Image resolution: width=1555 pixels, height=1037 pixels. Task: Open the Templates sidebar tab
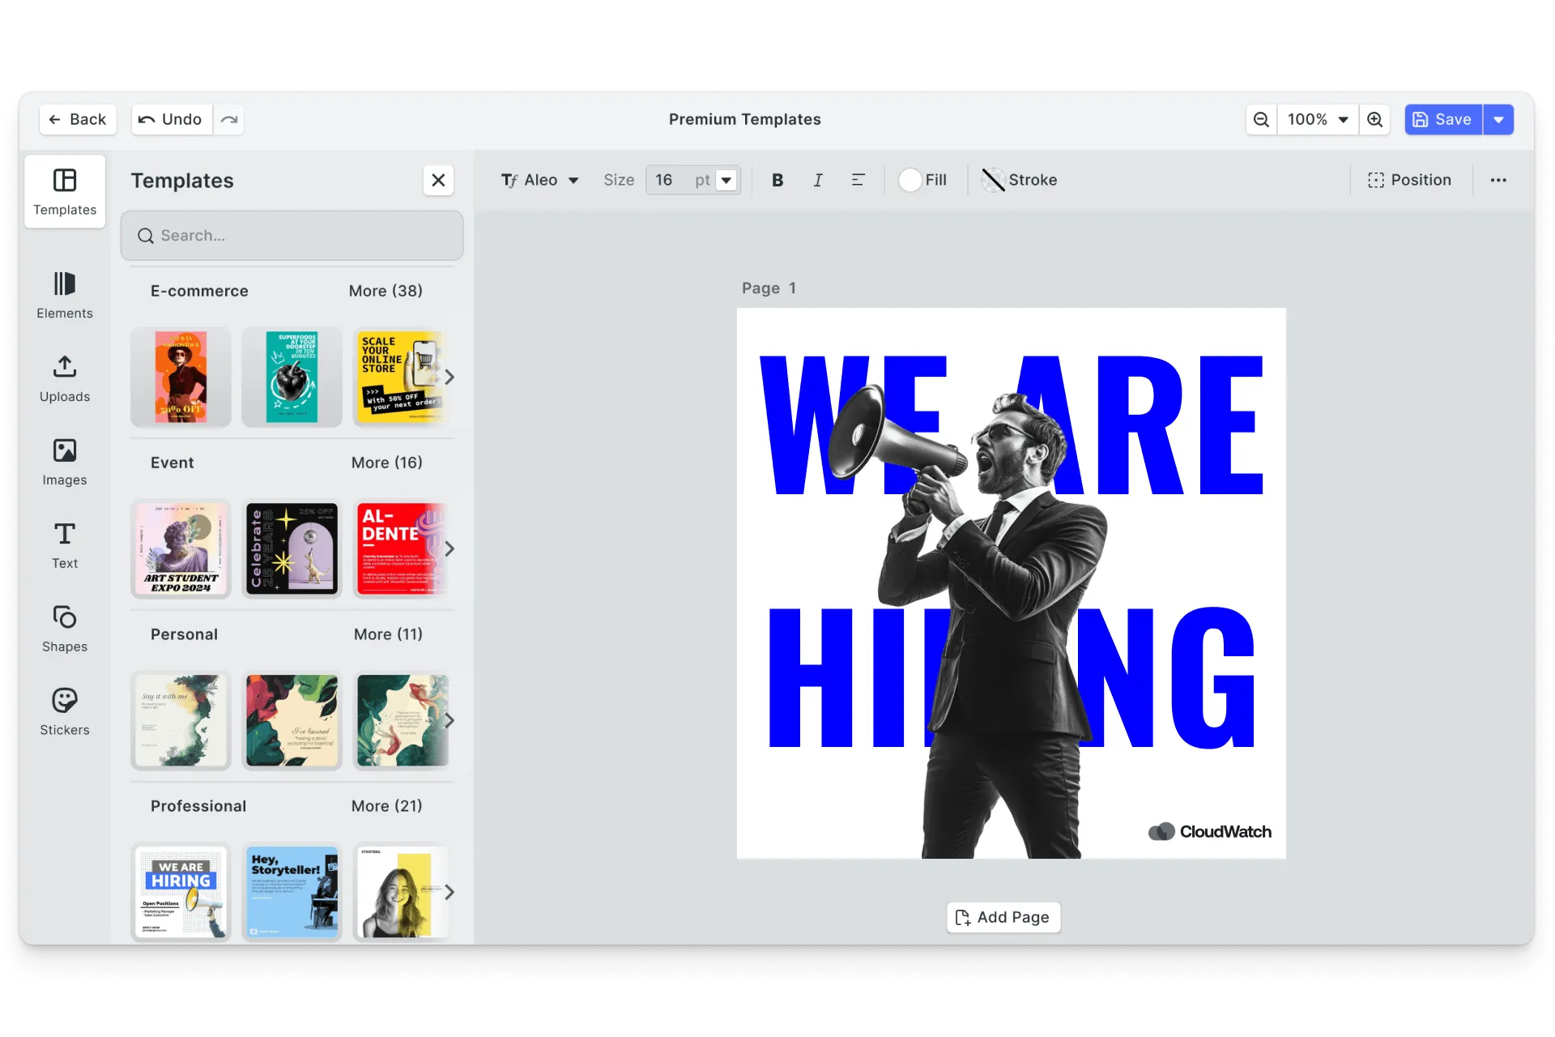pyautogui.click(x=65, y=192)
